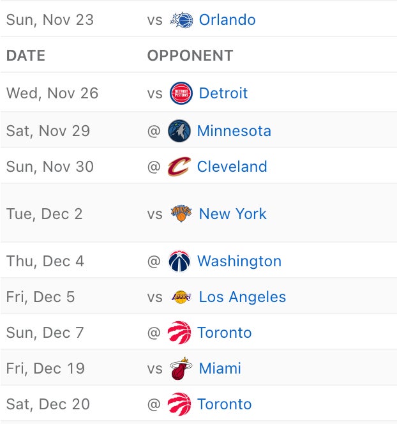This screenshot has height=424, width=397.
Task: Click the Los Angeles Lakers logo
Action: pyautogui.click(x=181, y=297)
